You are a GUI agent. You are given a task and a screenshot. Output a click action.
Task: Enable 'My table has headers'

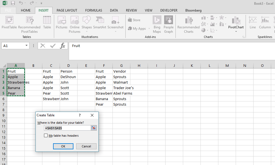point(46,135)
